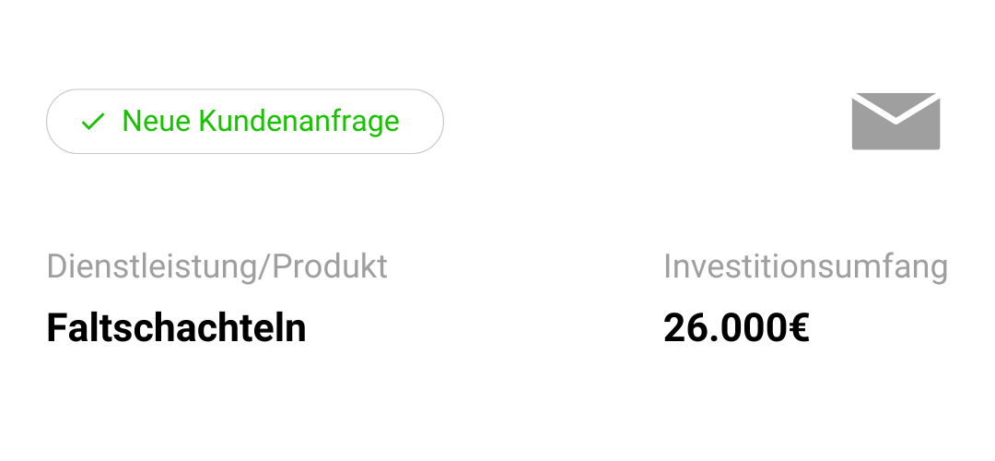Viewport: 995px width, 461px height.
Task: Click the gray Dienstleistung/Produkt heading
Action: click(x=217, y=266)
